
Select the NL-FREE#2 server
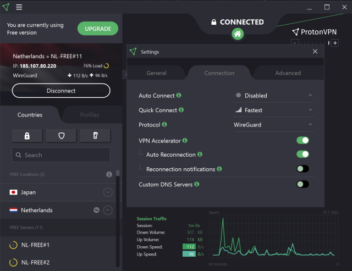point(58,262)
